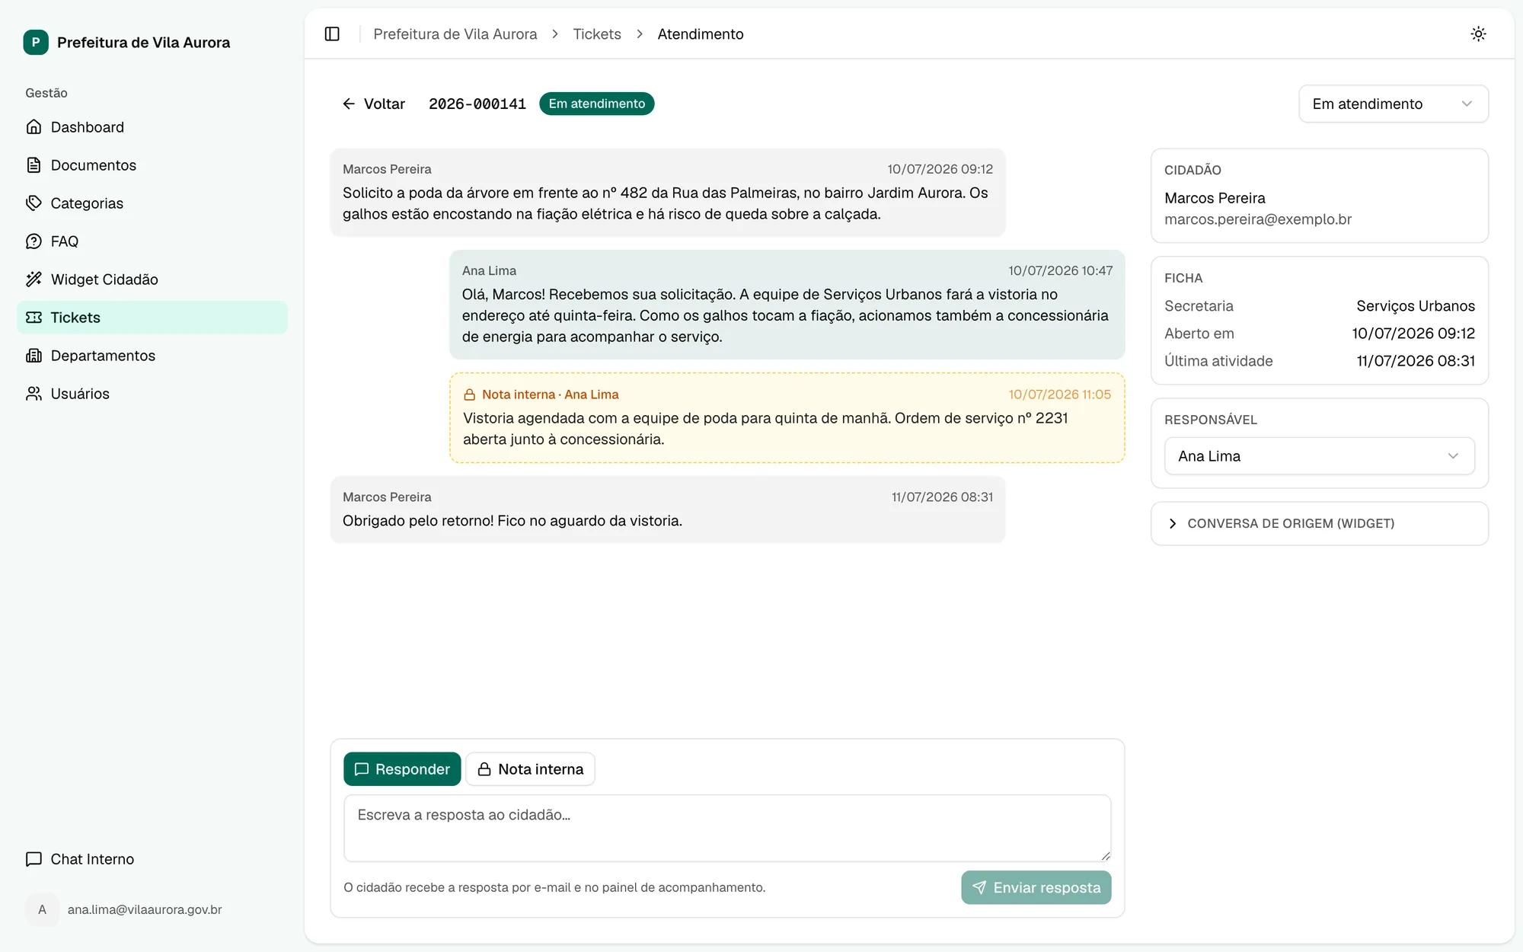Click the green P logo badge

click(36, 43)
